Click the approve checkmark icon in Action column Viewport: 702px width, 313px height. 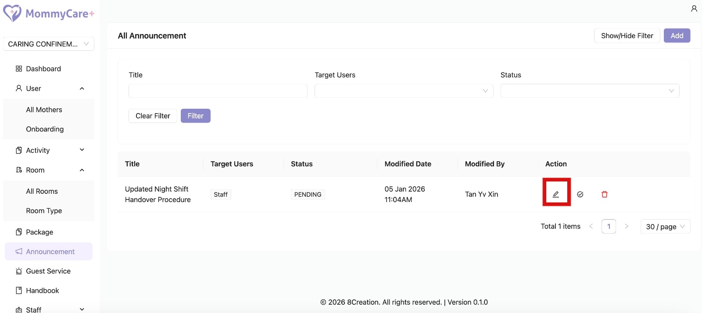point(580,194)
